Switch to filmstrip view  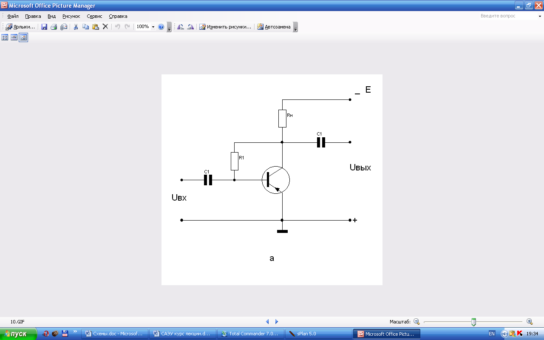(14, 37)
